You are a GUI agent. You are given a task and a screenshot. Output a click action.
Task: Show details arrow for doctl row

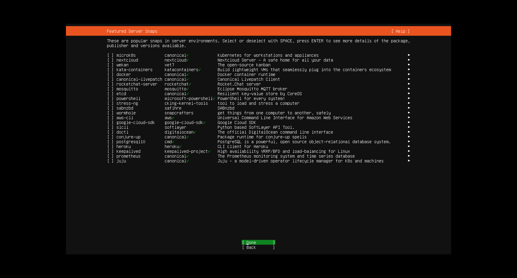409,132
